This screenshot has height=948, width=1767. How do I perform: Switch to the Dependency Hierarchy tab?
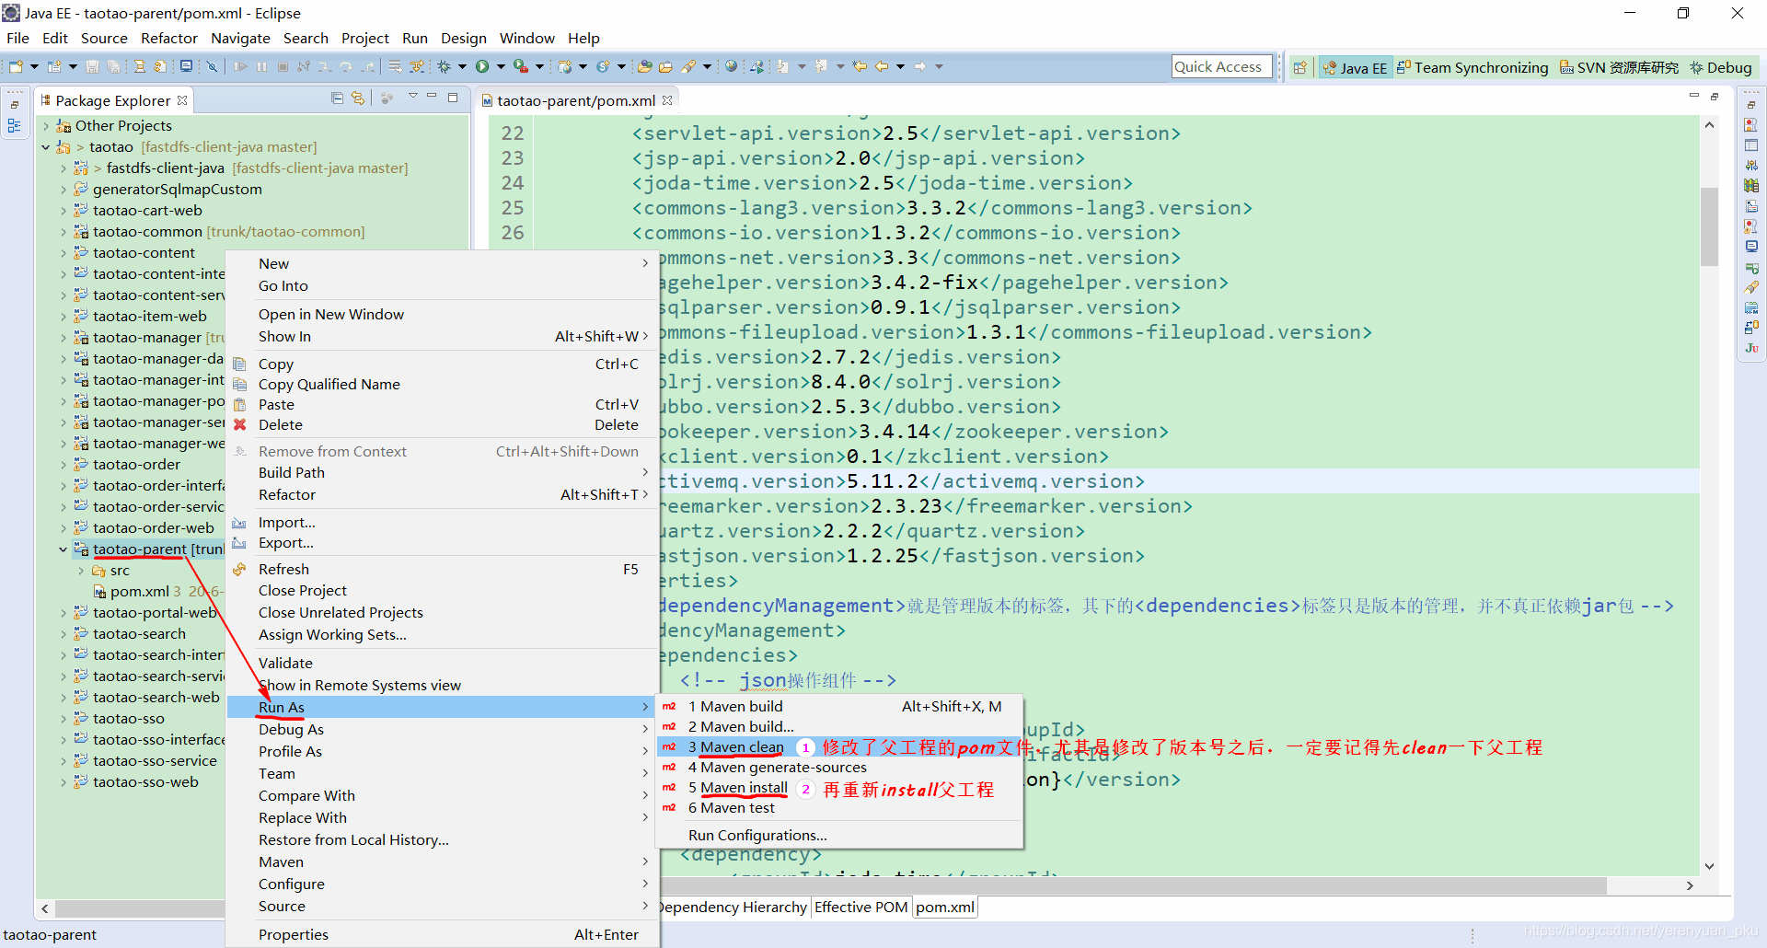[733, 908]
